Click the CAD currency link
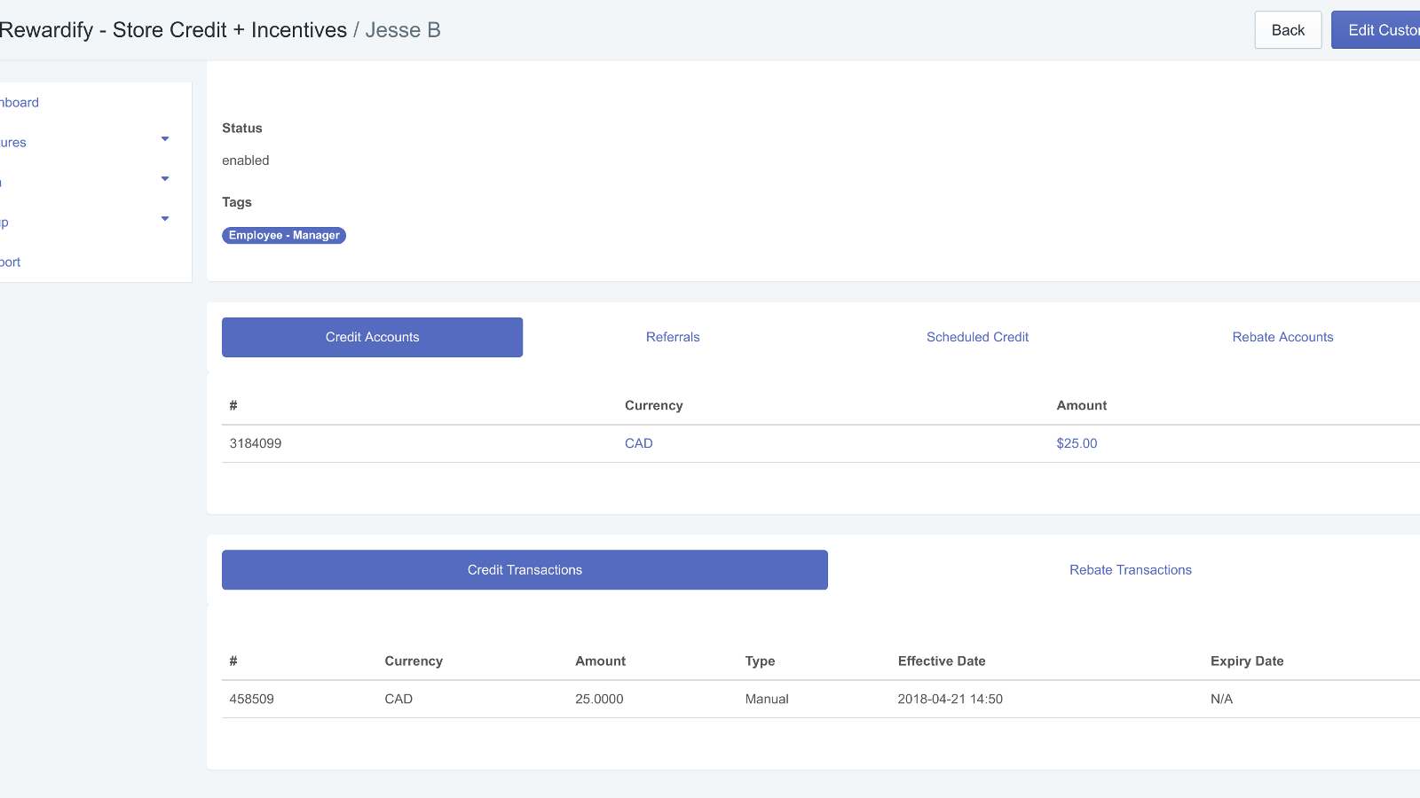The image size is (1420, 798). click(638, 444)
